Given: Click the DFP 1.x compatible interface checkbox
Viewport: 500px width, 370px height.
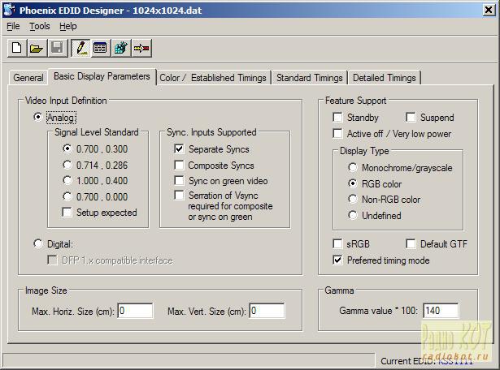Looking at the screenshot, I should (x=52, y=260).
